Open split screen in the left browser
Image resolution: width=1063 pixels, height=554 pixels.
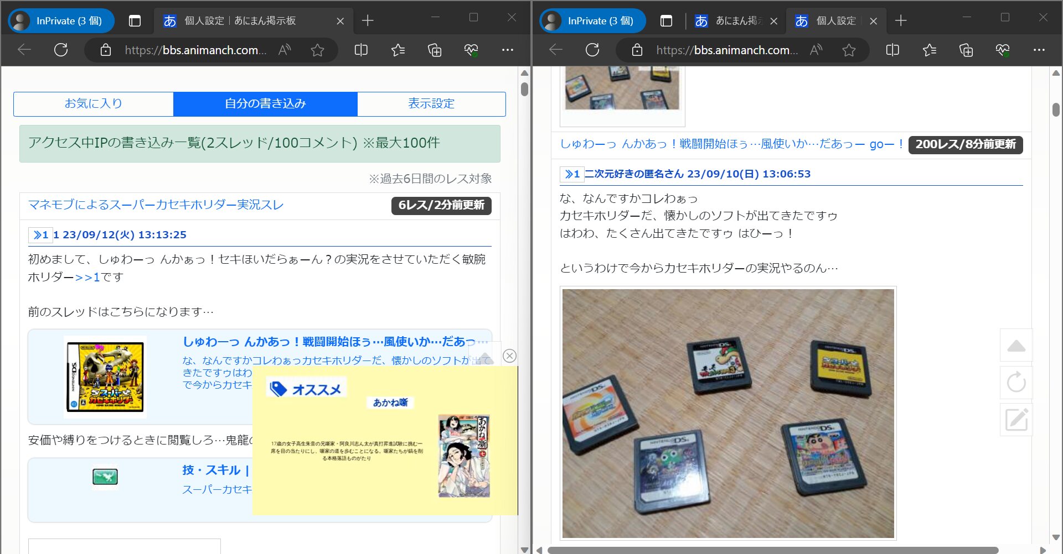tap(361, 50)
